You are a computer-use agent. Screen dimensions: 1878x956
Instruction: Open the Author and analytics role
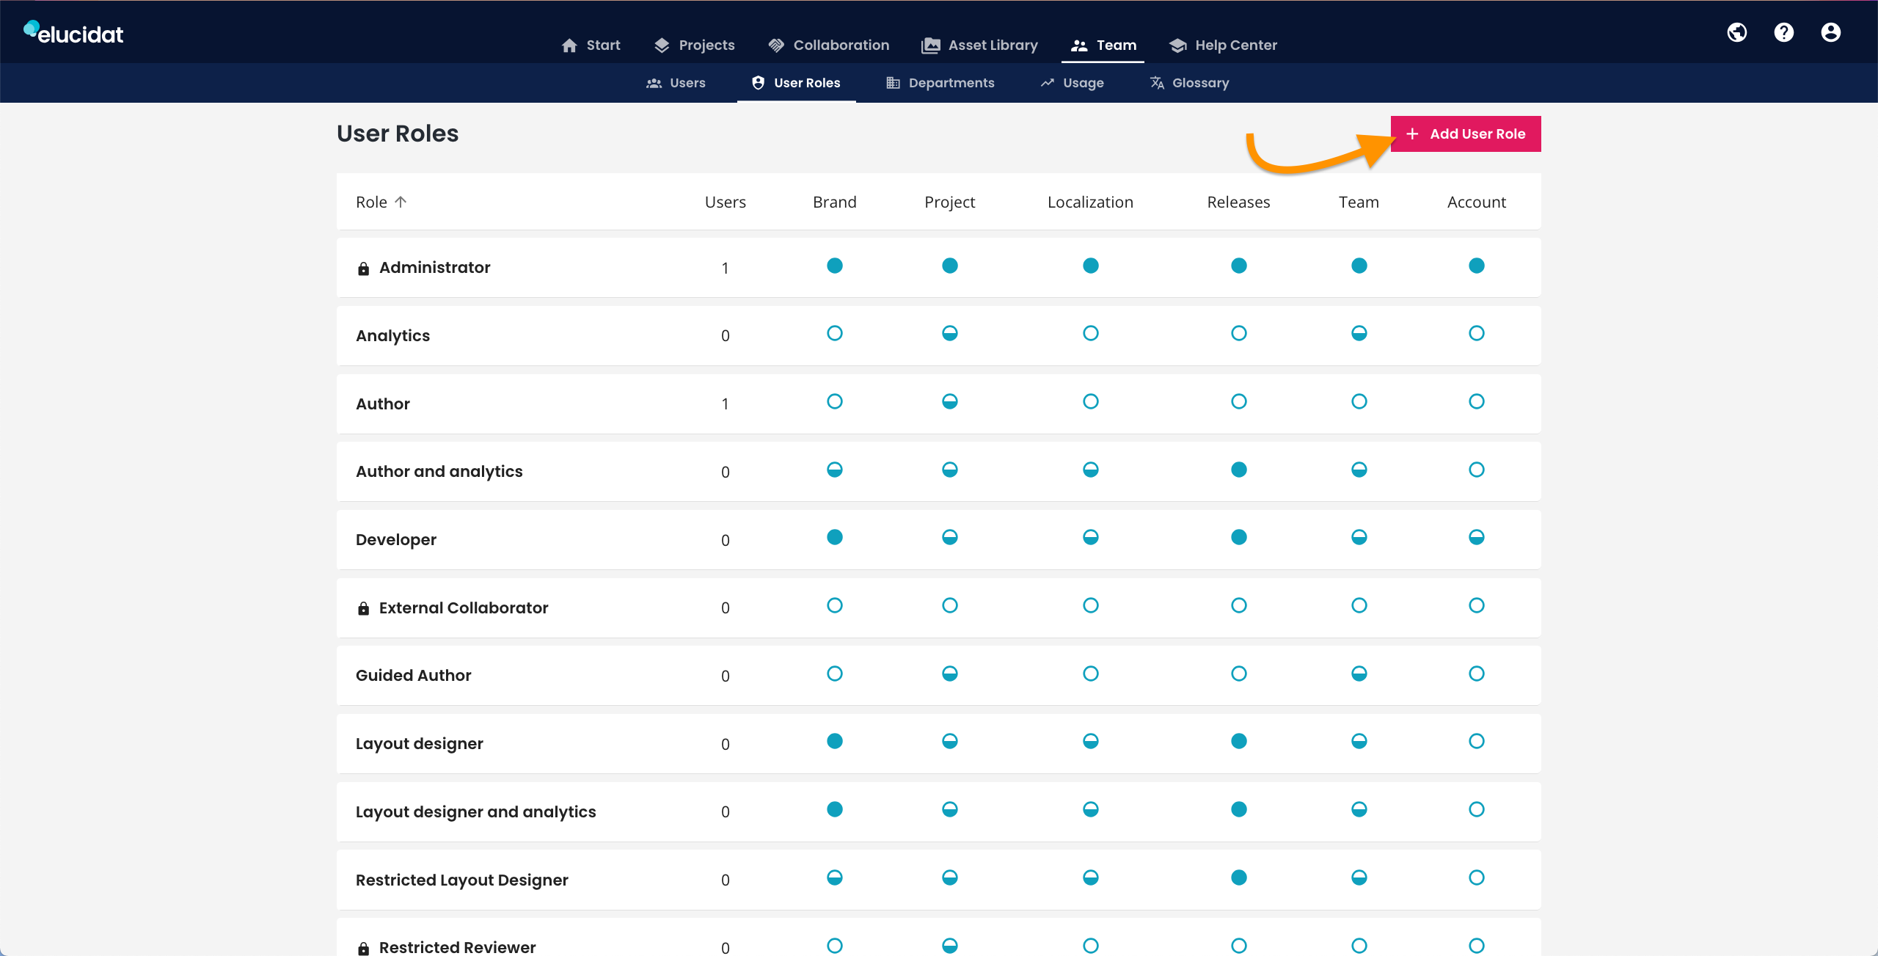pos(439,471)
